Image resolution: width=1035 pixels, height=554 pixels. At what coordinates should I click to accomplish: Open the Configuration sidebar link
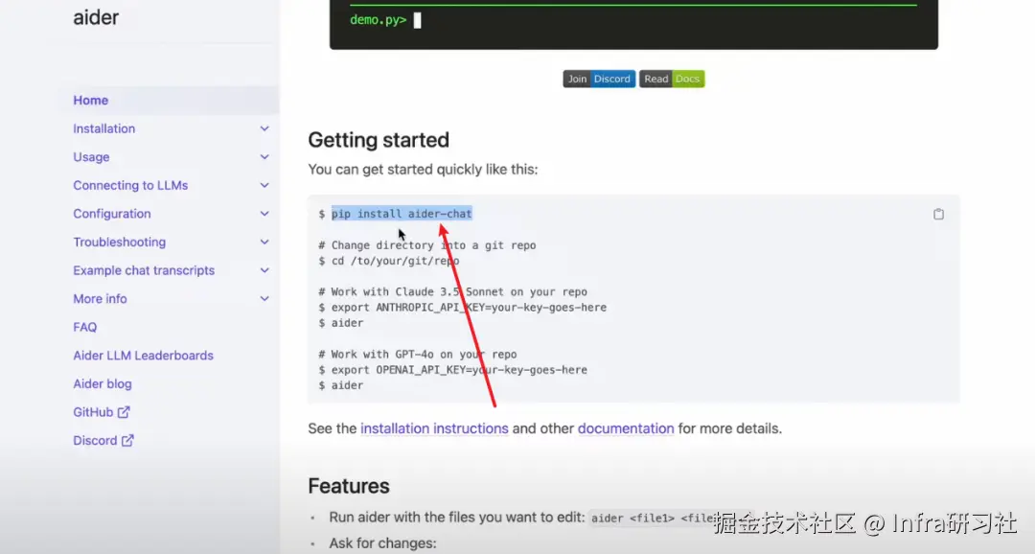click(112, 214)
